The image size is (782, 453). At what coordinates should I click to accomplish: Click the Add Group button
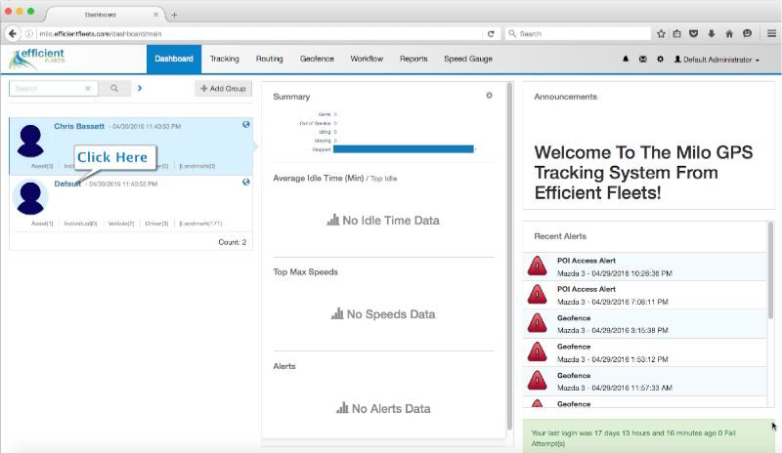[x=224, y=88]
